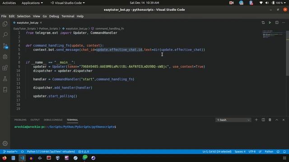289x162 pixels.
Task: Open the Visual Studio Code app menu
Action: 68,3
